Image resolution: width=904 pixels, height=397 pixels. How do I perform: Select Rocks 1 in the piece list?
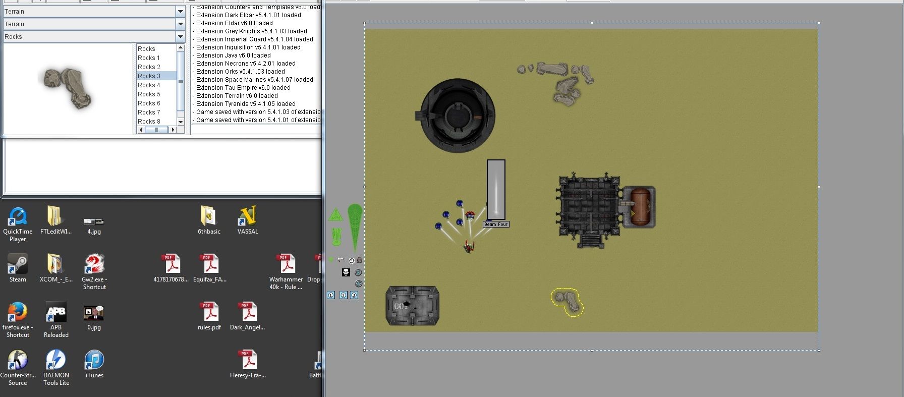click(156, 58)
